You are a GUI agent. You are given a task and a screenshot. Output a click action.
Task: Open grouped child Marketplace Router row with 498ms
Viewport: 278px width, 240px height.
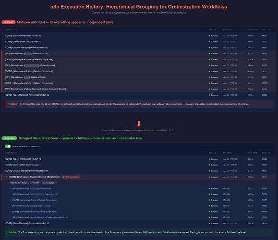(x=139, y=200)
